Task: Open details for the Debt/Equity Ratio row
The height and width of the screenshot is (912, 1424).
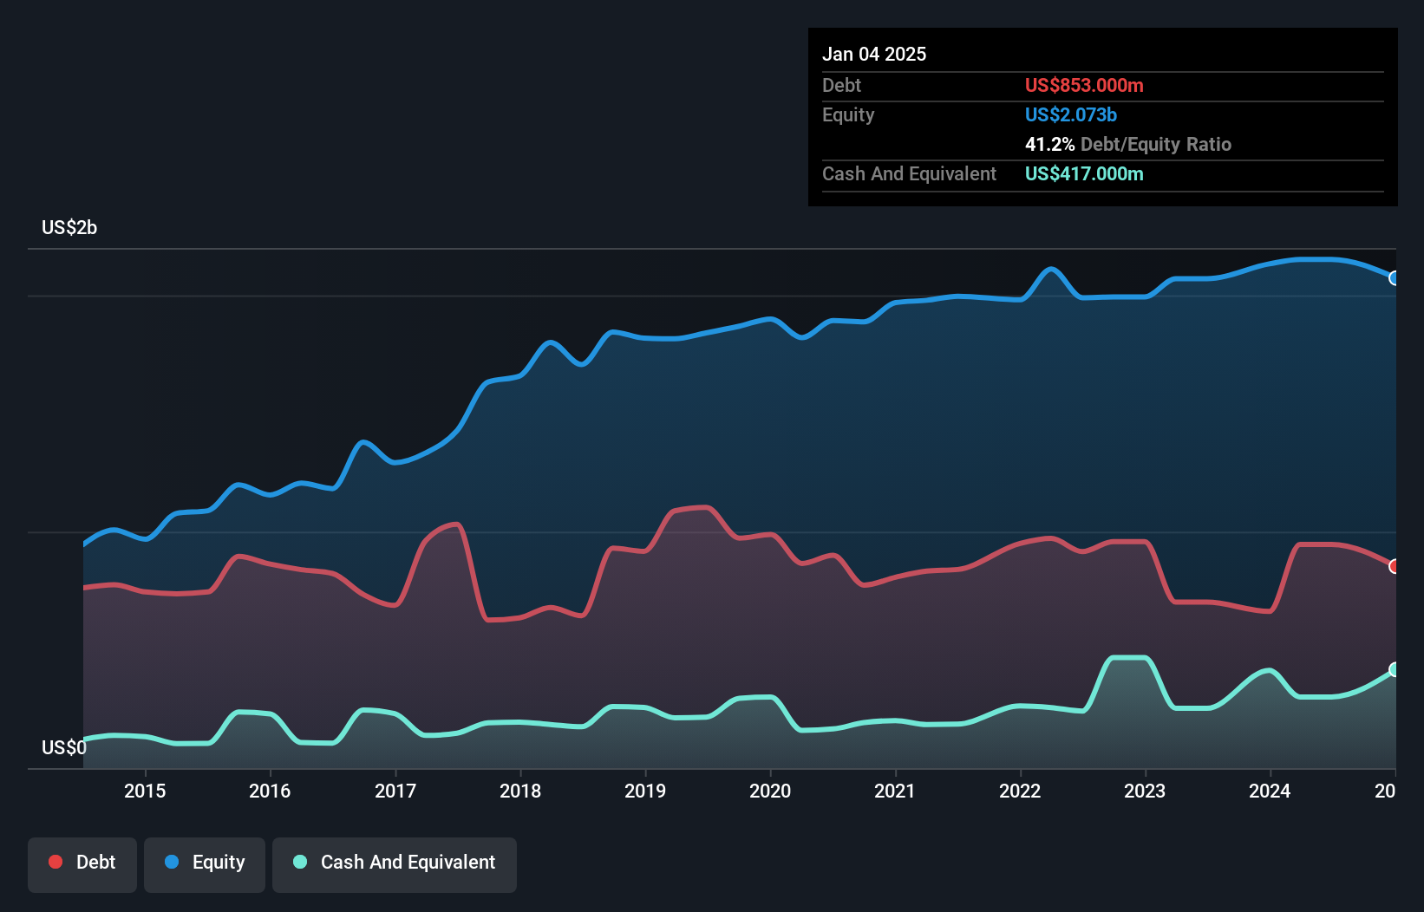Action: coord(1129,144)
